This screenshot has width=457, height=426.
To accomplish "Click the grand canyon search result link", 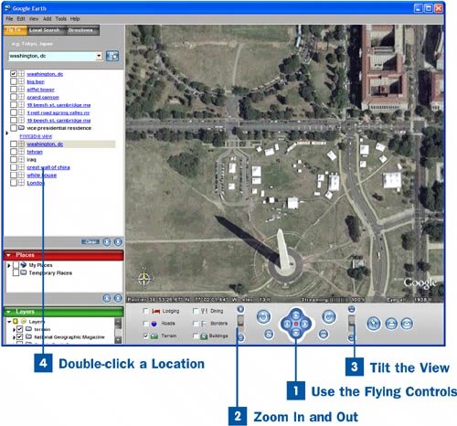I will pos(43,97).
